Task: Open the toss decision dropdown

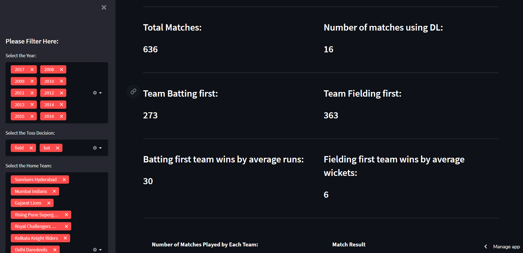Action: point(100,148)
